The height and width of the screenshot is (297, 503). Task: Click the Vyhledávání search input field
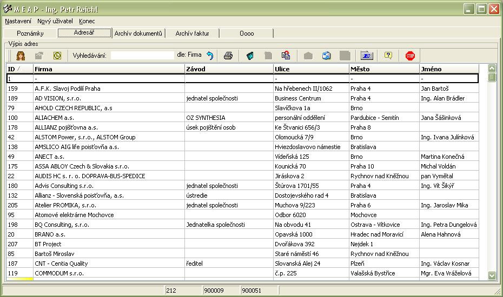pyautogui.click(x=142, y=56)
